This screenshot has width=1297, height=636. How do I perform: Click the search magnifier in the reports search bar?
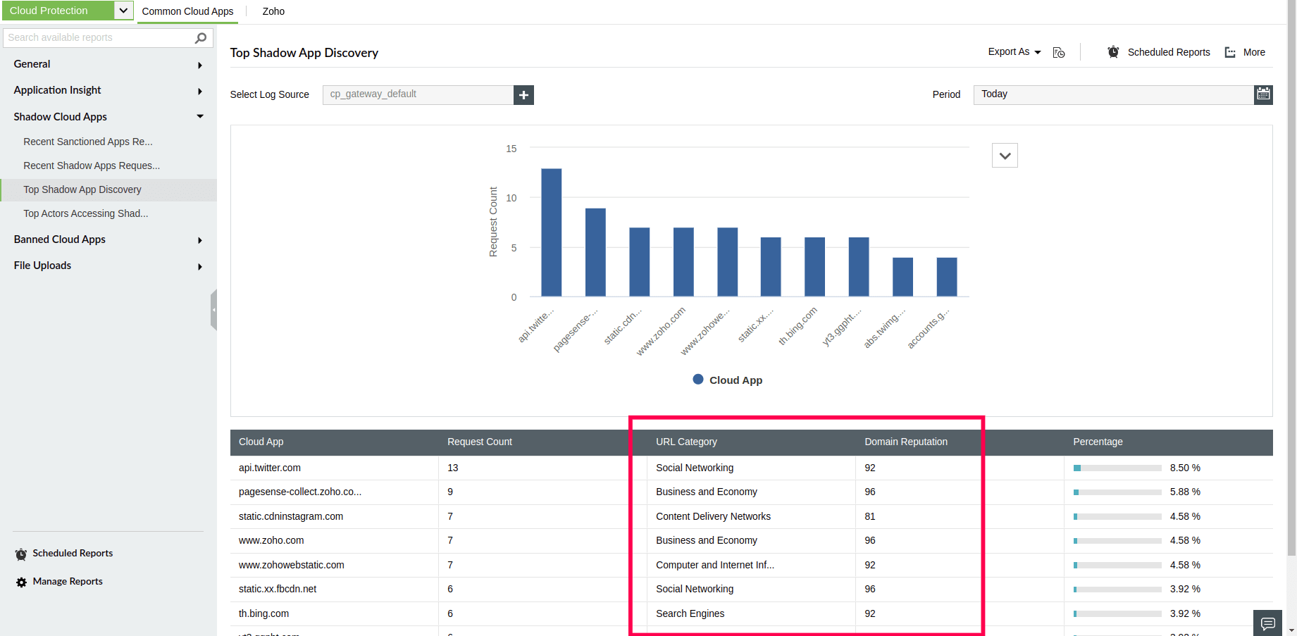[202, 37]
